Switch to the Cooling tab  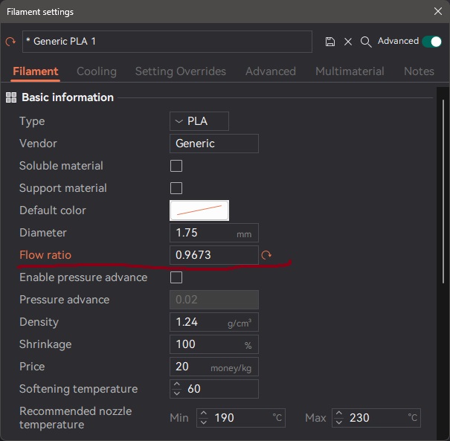97,71
